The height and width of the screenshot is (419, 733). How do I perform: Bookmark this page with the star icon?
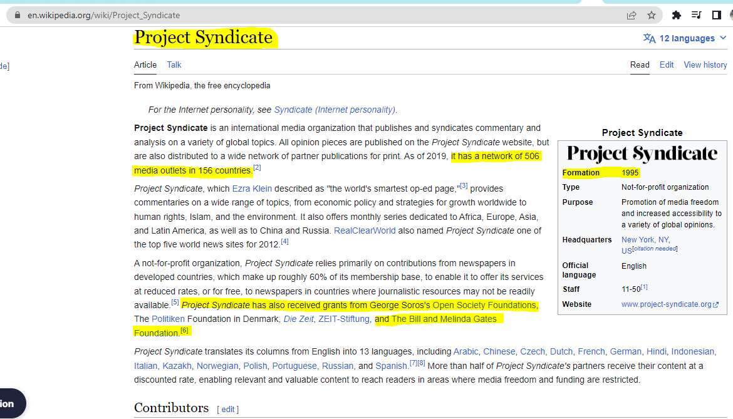pyautogui.click(x=651, y=16)
